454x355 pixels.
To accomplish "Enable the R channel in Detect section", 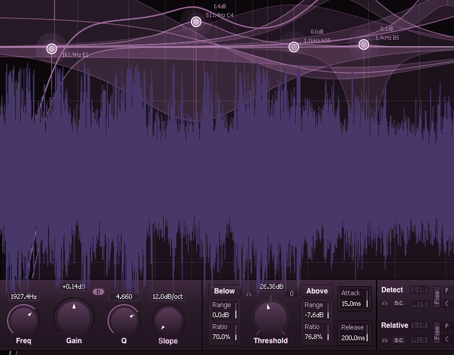I will tap(424, 289).
